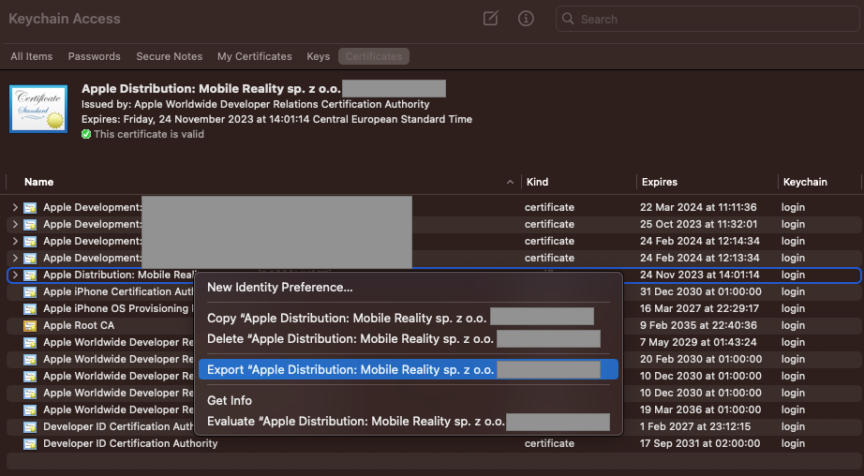Expand Apple Development row expiring 25 Oct 2023

tap(15, 224)
